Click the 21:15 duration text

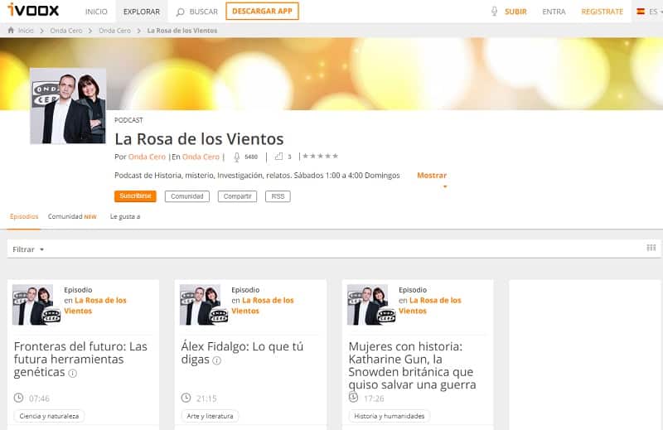206,399
